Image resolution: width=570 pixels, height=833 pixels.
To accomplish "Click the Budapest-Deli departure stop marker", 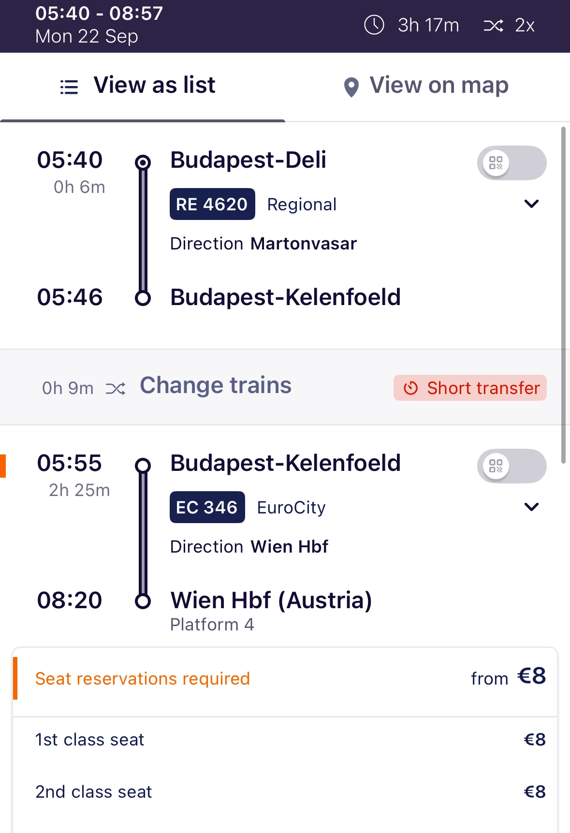I will (x=143, y=162).
